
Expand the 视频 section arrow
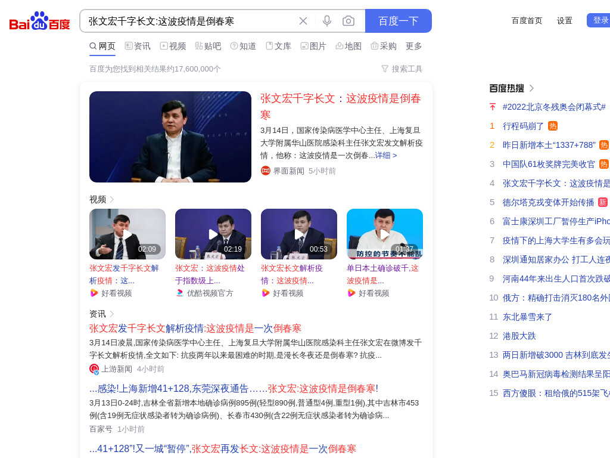[112, 199]
